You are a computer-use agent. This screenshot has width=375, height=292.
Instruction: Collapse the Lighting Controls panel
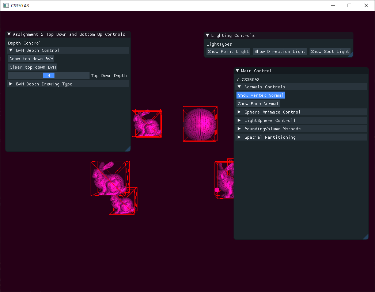coord(208,35)
